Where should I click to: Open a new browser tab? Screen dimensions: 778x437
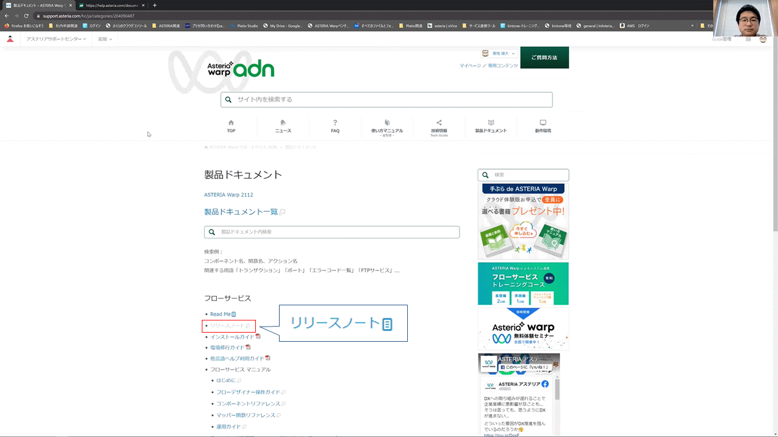point(154,5)
